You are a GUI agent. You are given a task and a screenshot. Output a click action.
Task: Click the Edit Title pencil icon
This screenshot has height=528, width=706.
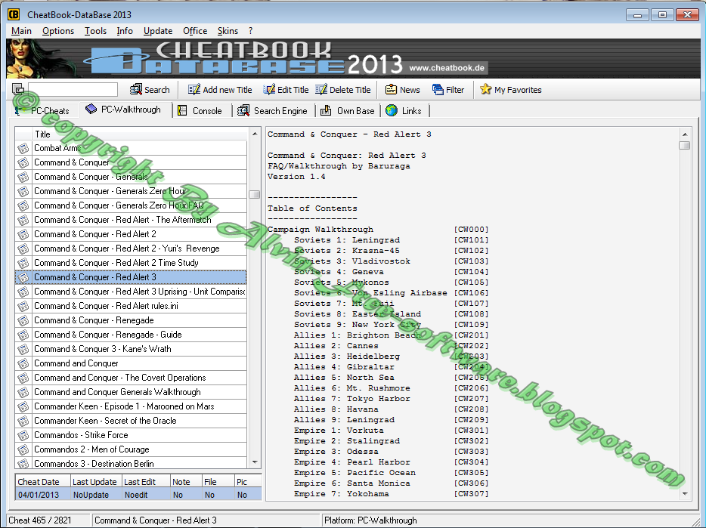coord(269,89)
